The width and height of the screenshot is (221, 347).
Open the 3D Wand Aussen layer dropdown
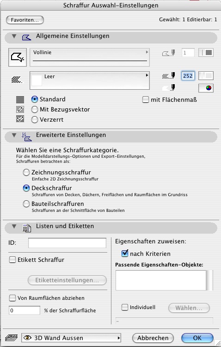pos(71,338)
